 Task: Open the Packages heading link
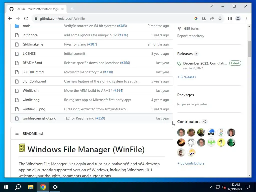click(x=186, y=95)
